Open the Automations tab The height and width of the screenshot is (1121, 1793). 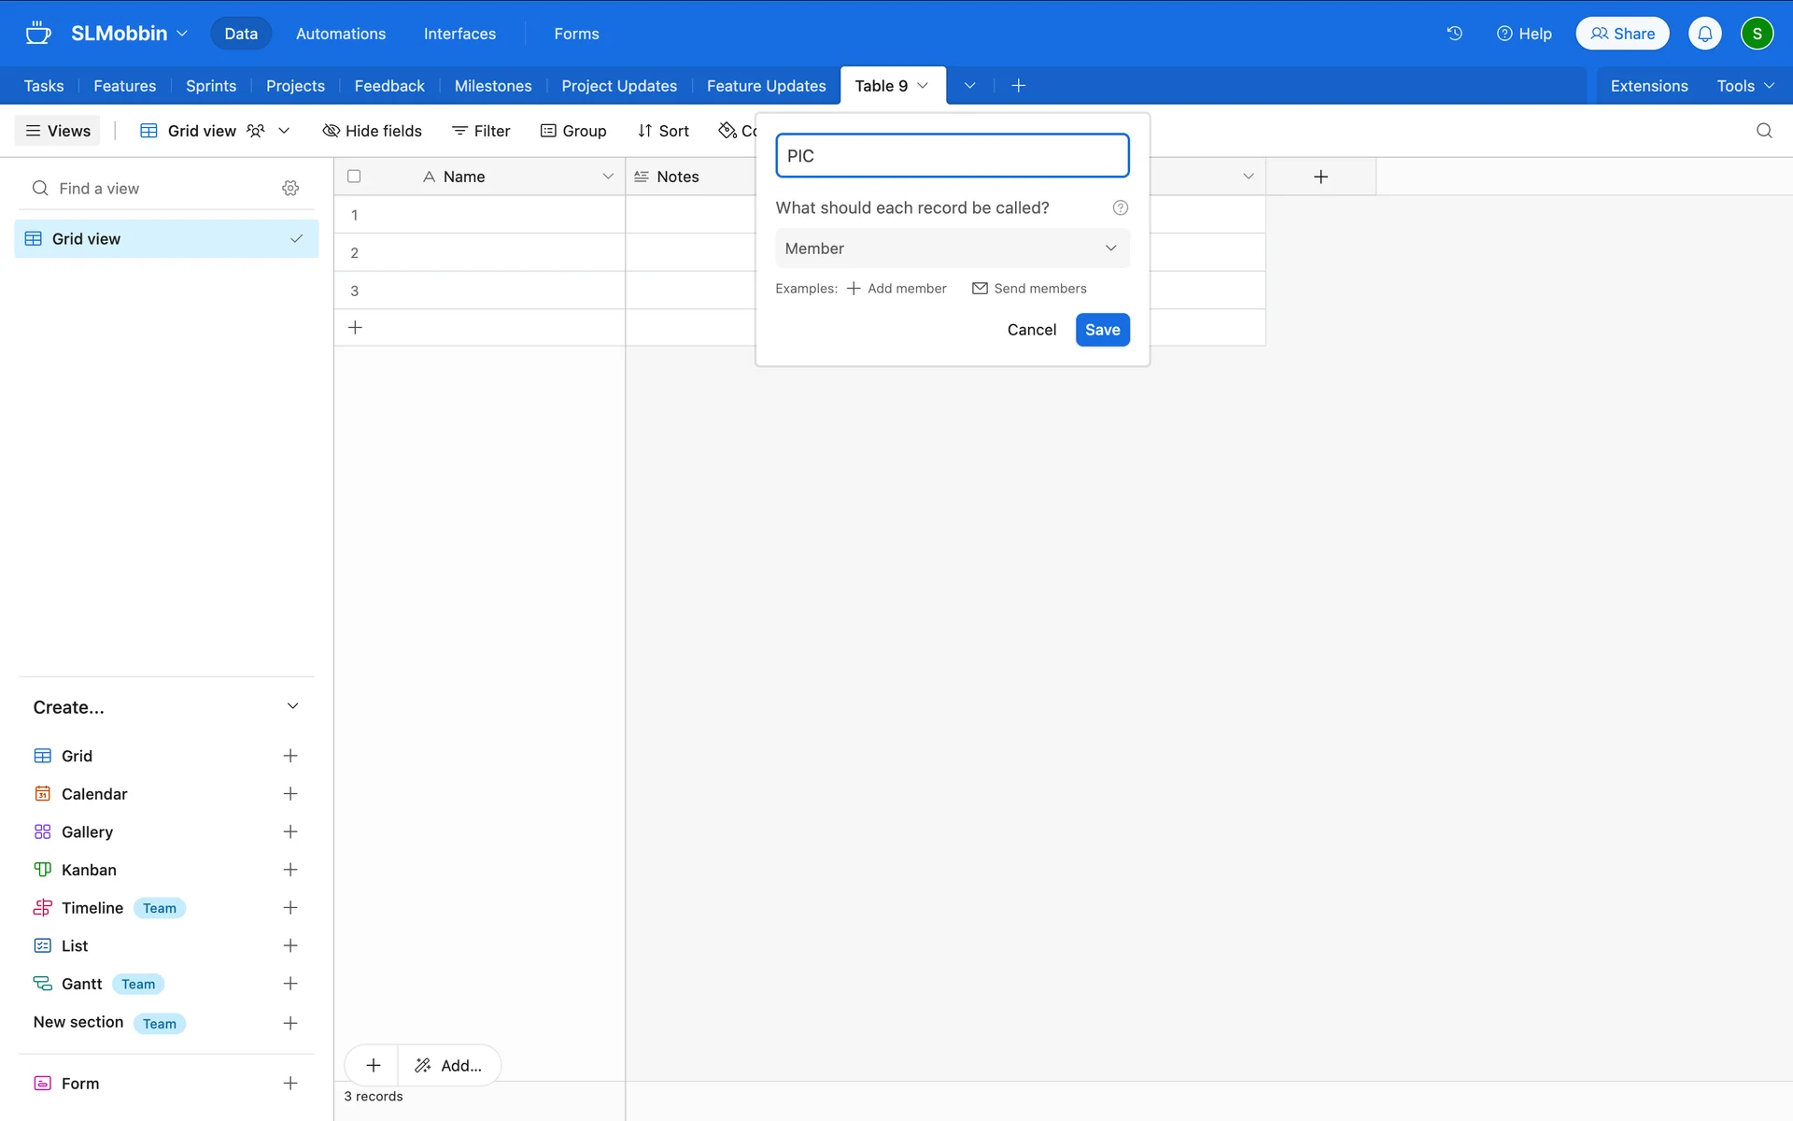[340, 34]
